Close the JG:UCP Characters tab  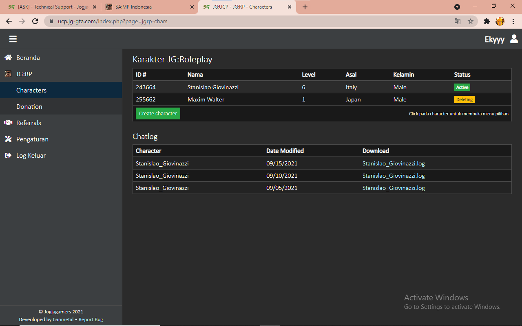[290, 7]
